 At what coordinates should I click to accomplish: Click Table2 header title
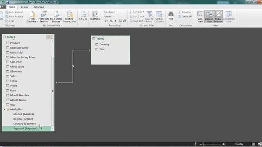[100, 39]
